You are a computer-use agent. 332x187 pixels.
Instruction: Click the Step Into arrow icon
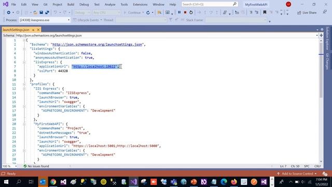point(205,12)
